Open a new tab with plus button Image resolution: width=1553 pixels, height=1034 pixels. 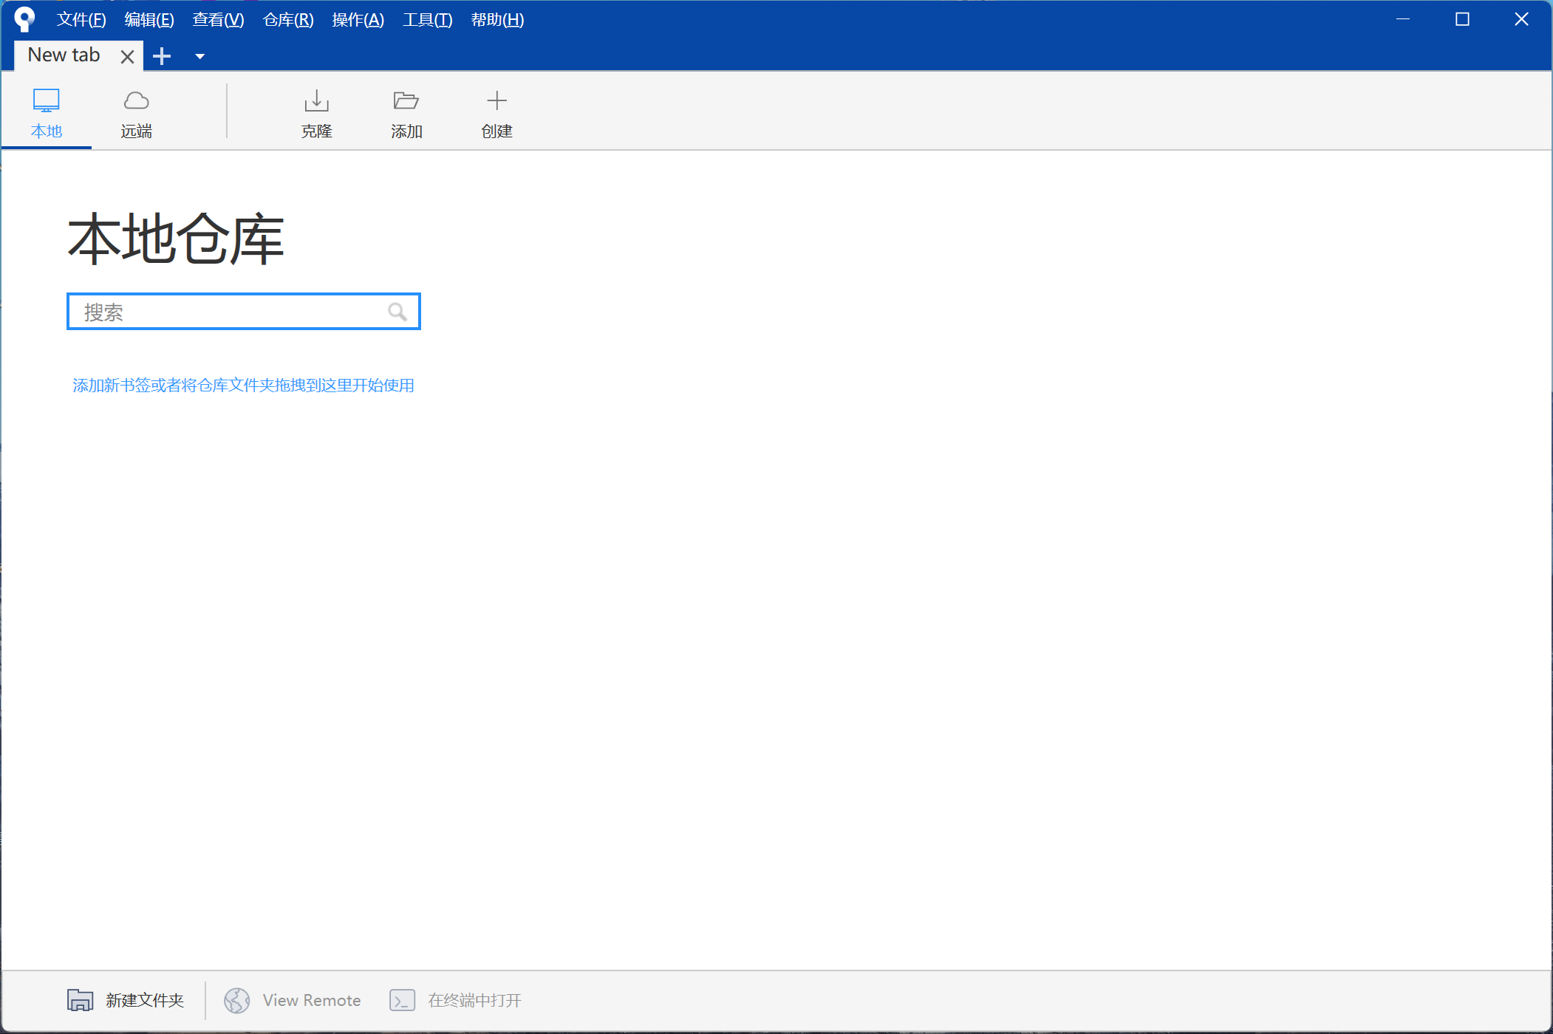tap(162, 56)
